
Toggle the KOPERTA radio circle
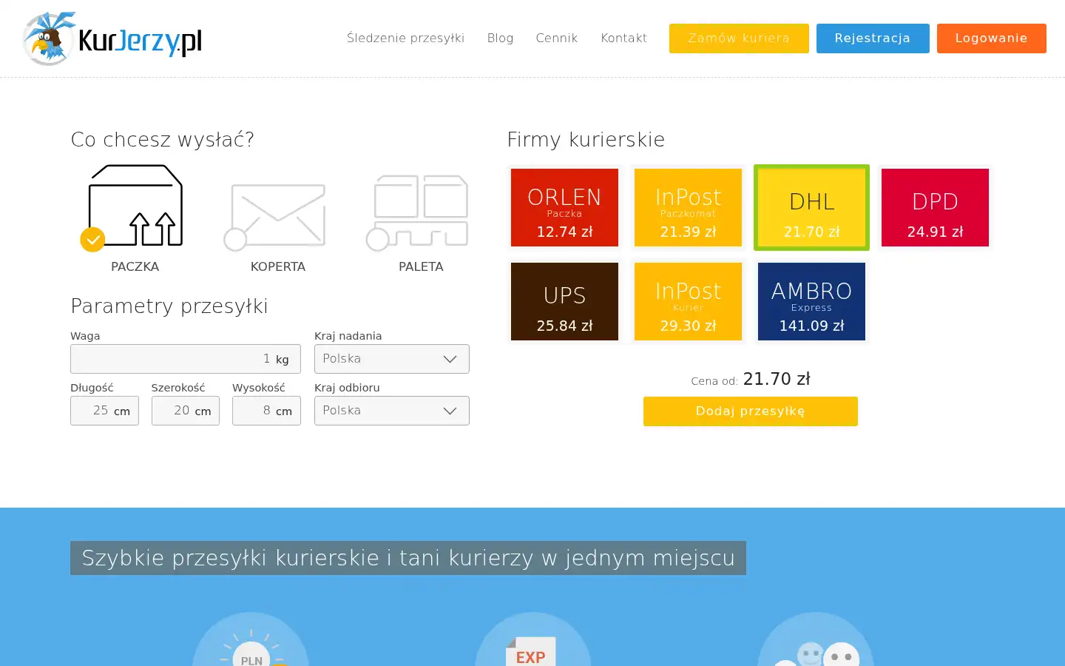coord(235,240)
